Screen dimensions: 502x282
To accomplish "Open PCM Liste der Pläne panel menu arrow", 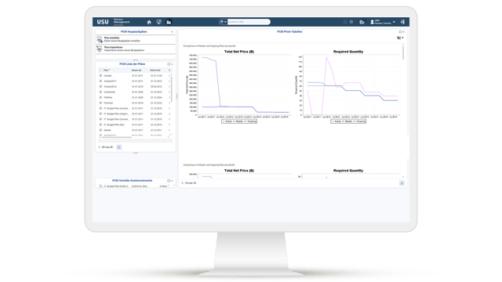I will pyautogui.click(x=173, y=64).
